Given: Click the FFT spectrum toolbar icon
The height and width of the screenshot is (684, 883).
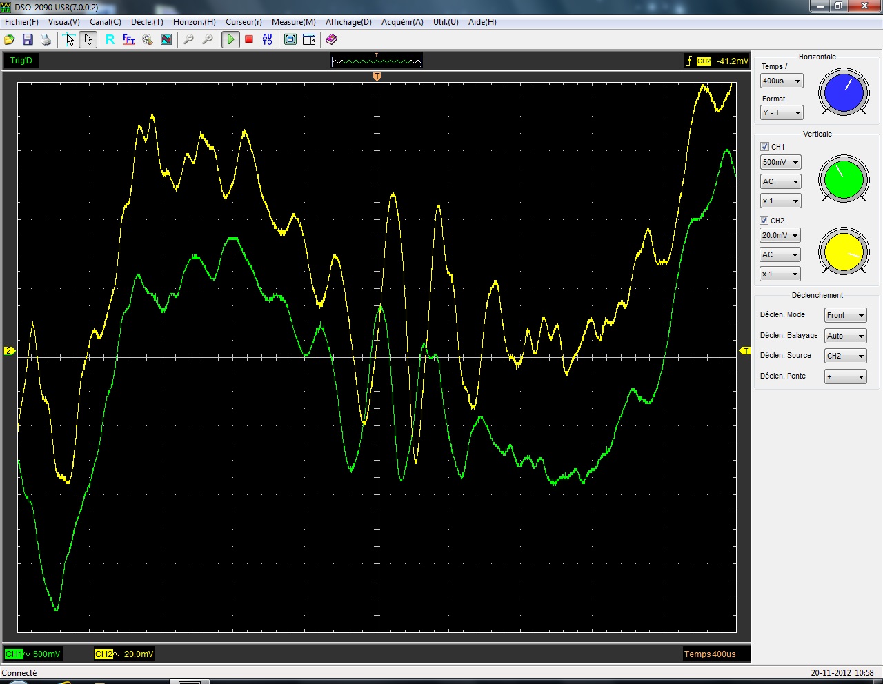Looking at the screenshot, I should 129,40.
